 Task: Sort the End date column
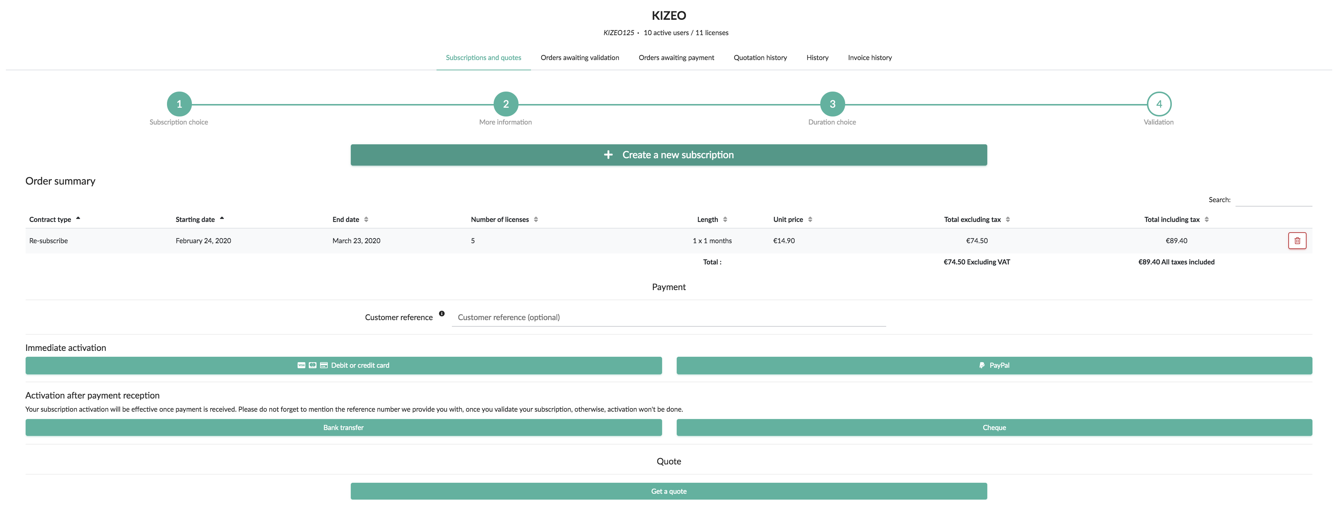coord(366,219)
